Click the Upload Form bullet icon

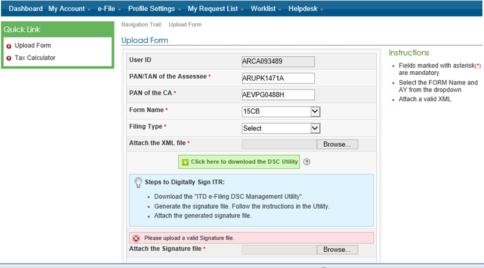click(9, 46)
